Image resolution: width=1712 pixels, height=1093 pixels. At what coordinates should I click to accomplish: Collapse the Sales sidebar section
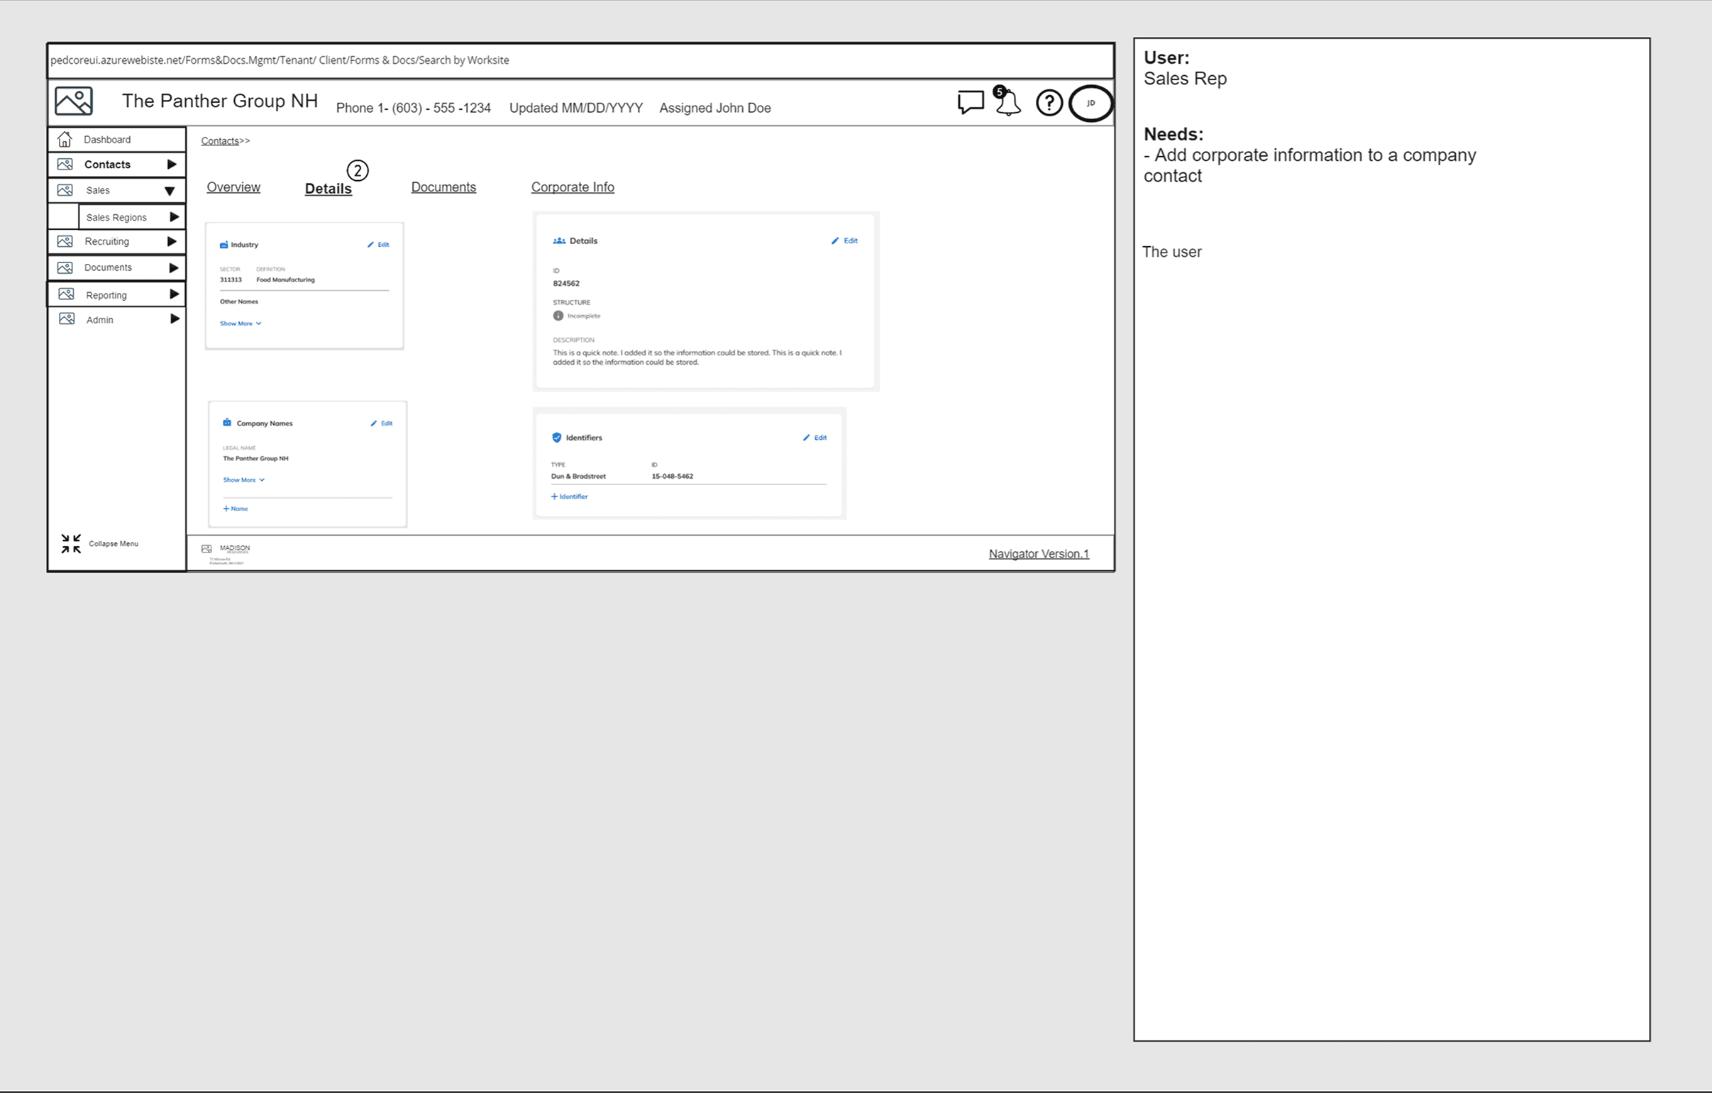(170, 191)
